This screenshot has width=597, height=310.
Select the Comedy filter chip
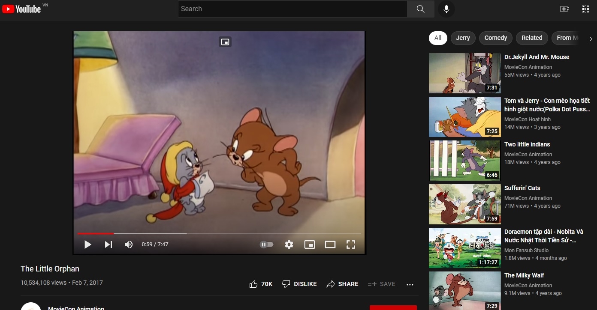[495, 38]
